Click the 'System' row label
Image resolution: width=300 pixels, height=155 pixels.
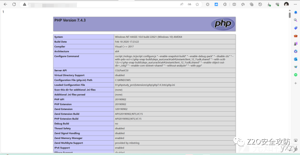59,37
